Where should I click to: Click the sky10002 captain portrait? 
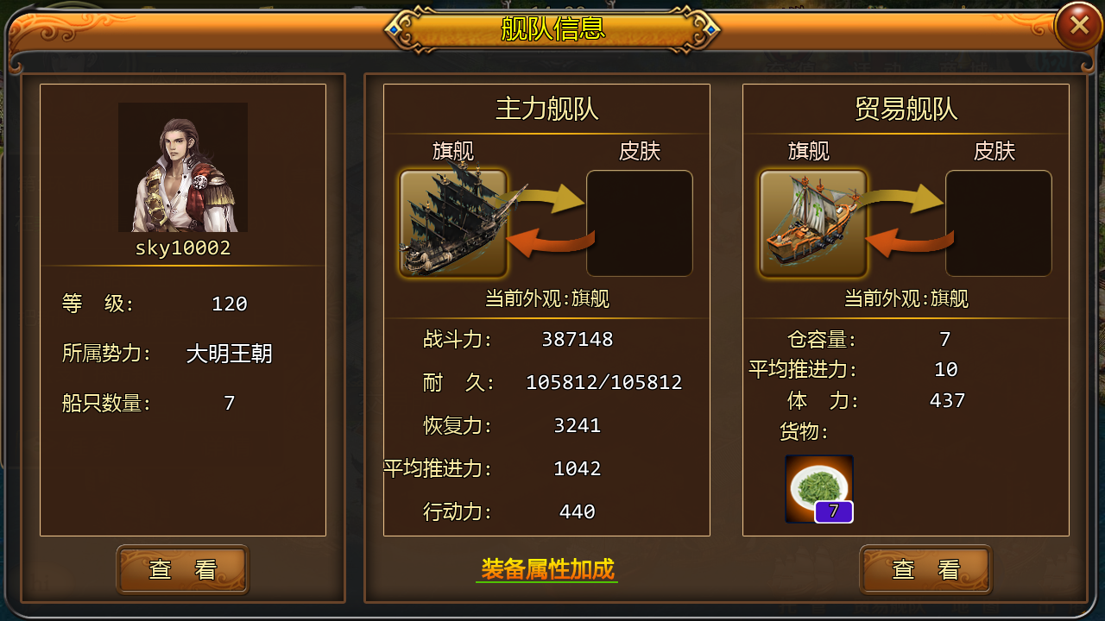click(183, 167)
